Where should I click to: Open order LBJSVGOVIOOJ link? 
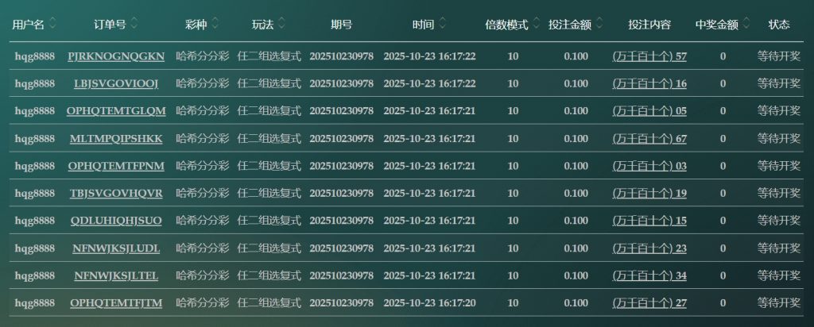pos(116,83)
